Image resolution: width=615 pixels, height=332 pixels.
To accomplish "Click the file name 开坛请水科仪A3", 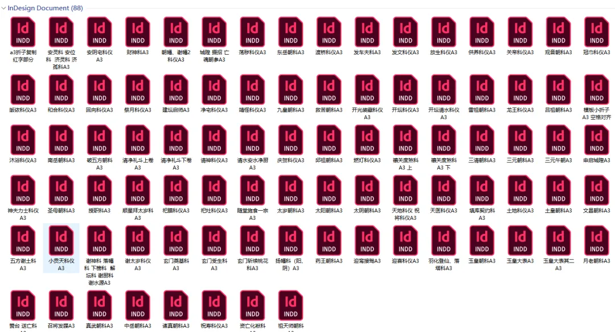I will click(x=444, y=113).
